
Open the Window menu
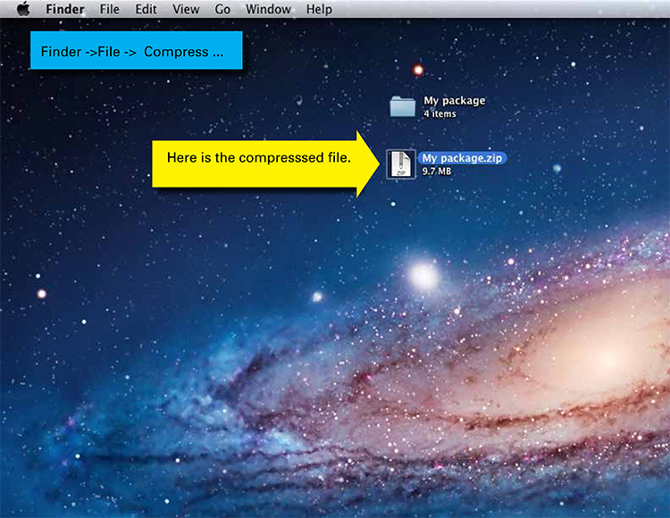[268, 9]
